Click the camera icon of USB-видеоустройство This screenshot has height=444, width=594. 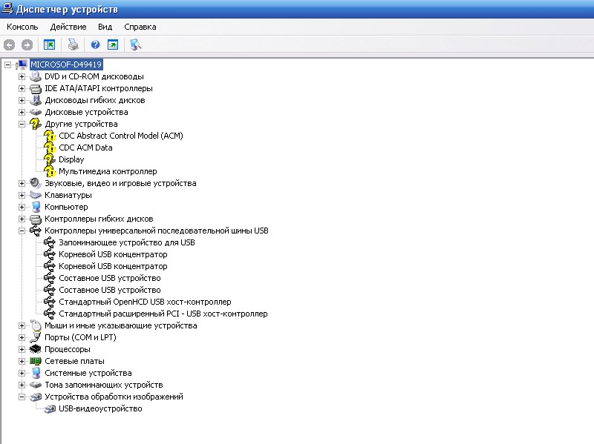(x=50, y=409)
